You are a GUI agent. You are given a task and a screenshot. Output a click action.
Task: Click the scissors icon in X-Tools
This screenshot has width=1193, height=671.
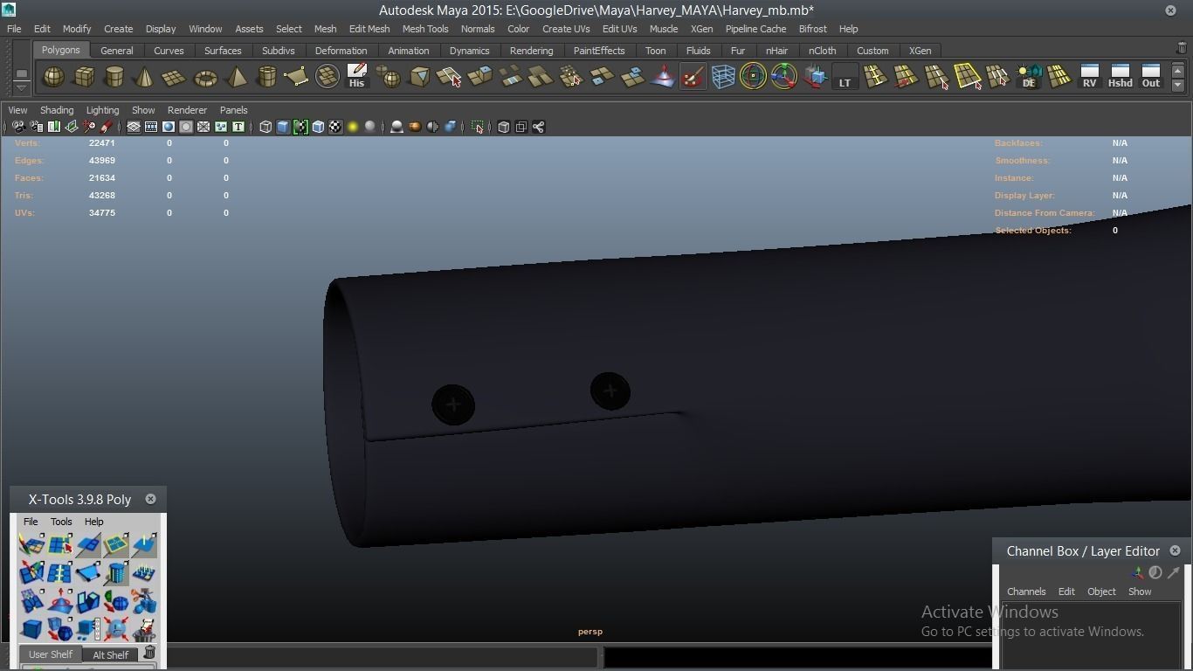click(x=144, y=601)
